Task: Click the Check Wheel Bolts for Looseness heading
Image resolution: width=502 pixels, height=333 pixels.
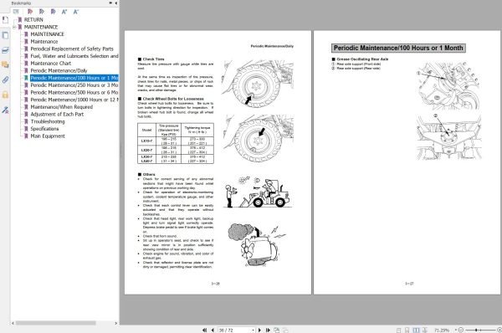Action: pos(173,99)
